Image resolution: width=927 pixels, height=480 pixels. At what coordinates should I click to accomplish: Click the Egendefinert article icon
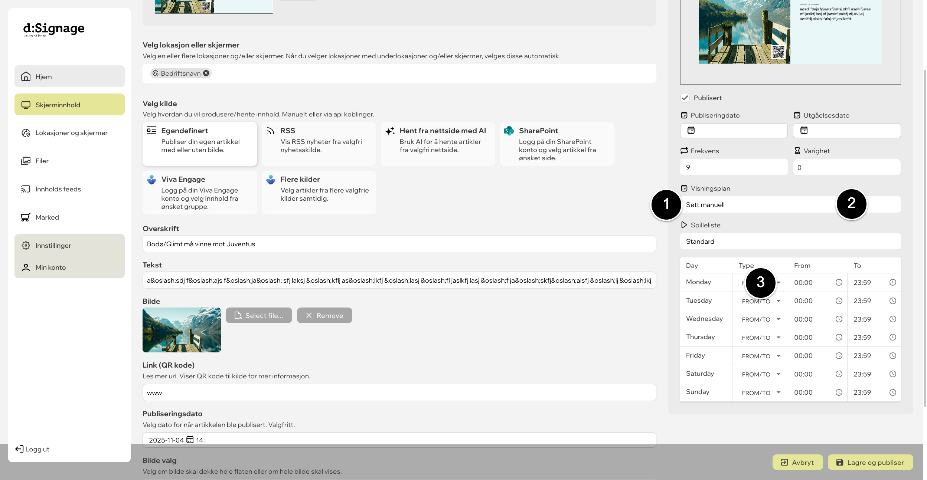151,131
